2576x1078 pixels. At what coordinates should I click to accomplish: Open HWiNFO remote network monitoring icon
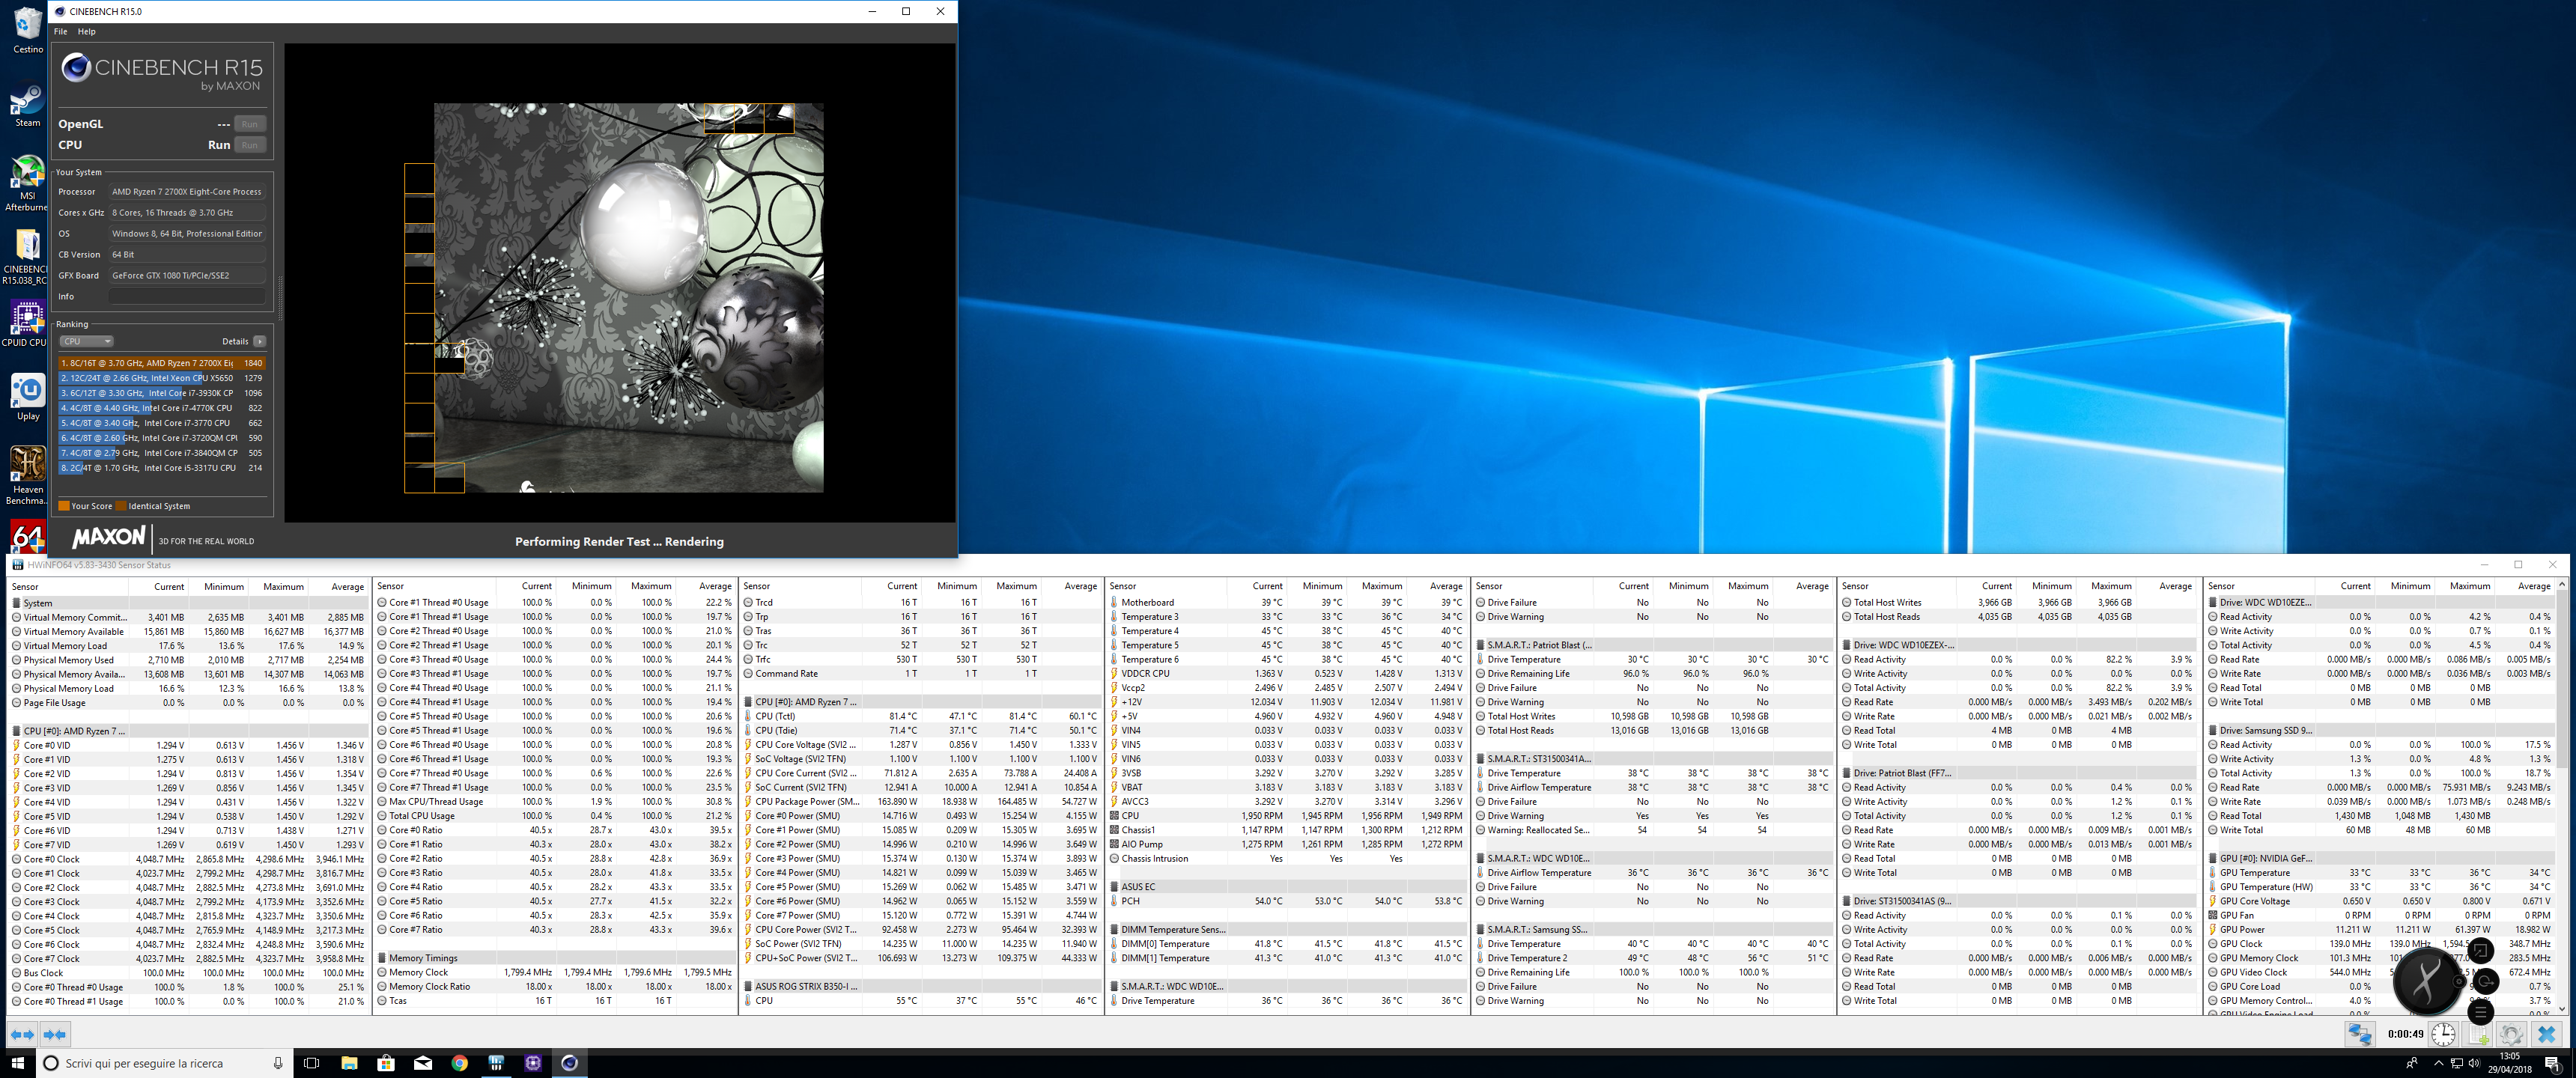pyautogui.click(x=2360, y=1034)
